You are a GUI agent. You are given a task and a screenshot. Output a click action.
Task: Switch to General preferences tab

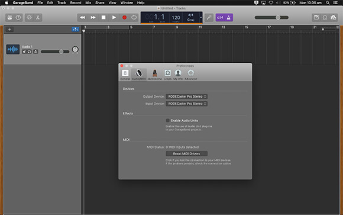tap(125, 75)
